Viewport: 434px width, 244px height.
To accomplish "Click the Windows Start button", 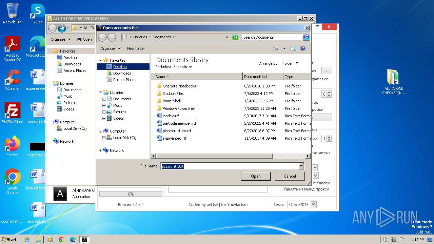I will [x=9, y=240].
